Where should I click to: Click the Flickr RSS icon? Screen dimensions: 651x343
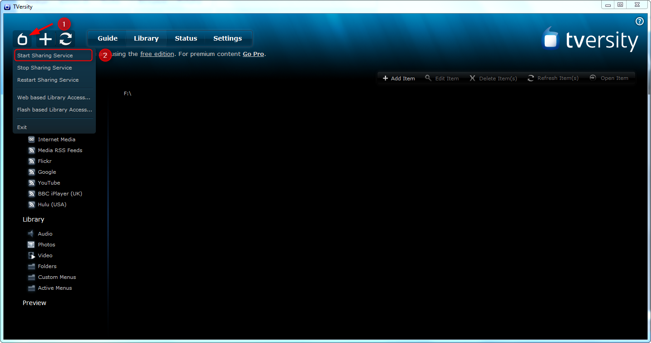coord(31,161)
